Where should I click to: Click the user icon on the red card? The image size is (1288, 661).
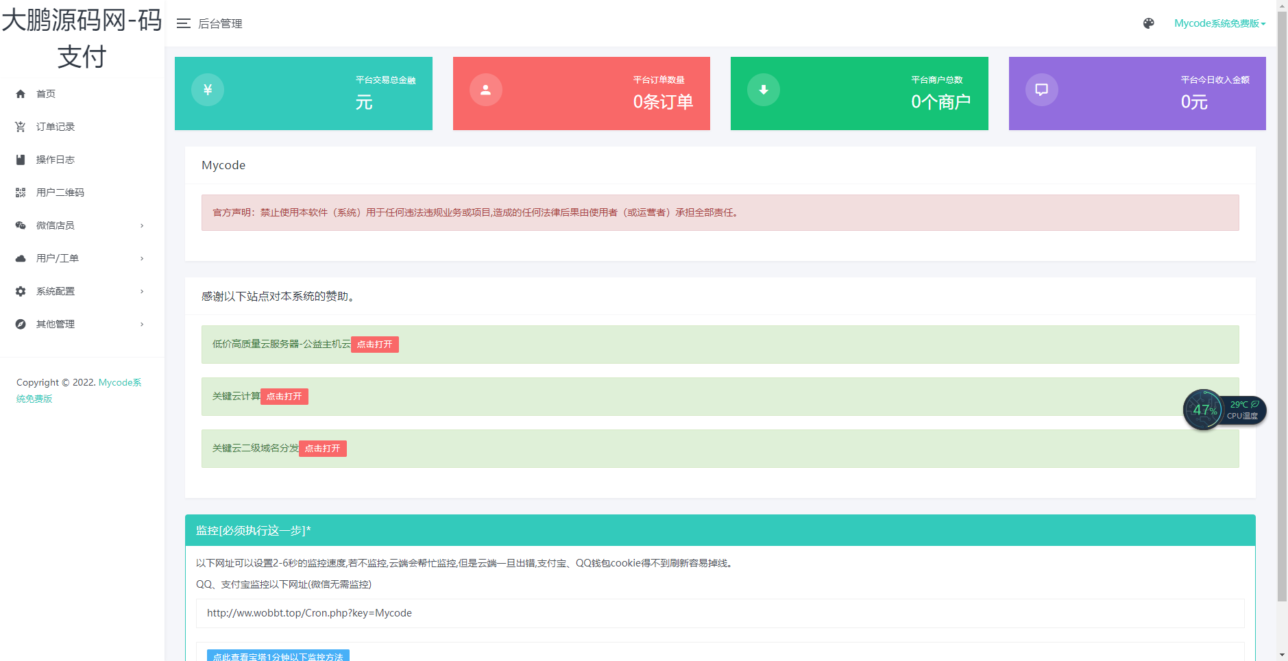point(485,90)
